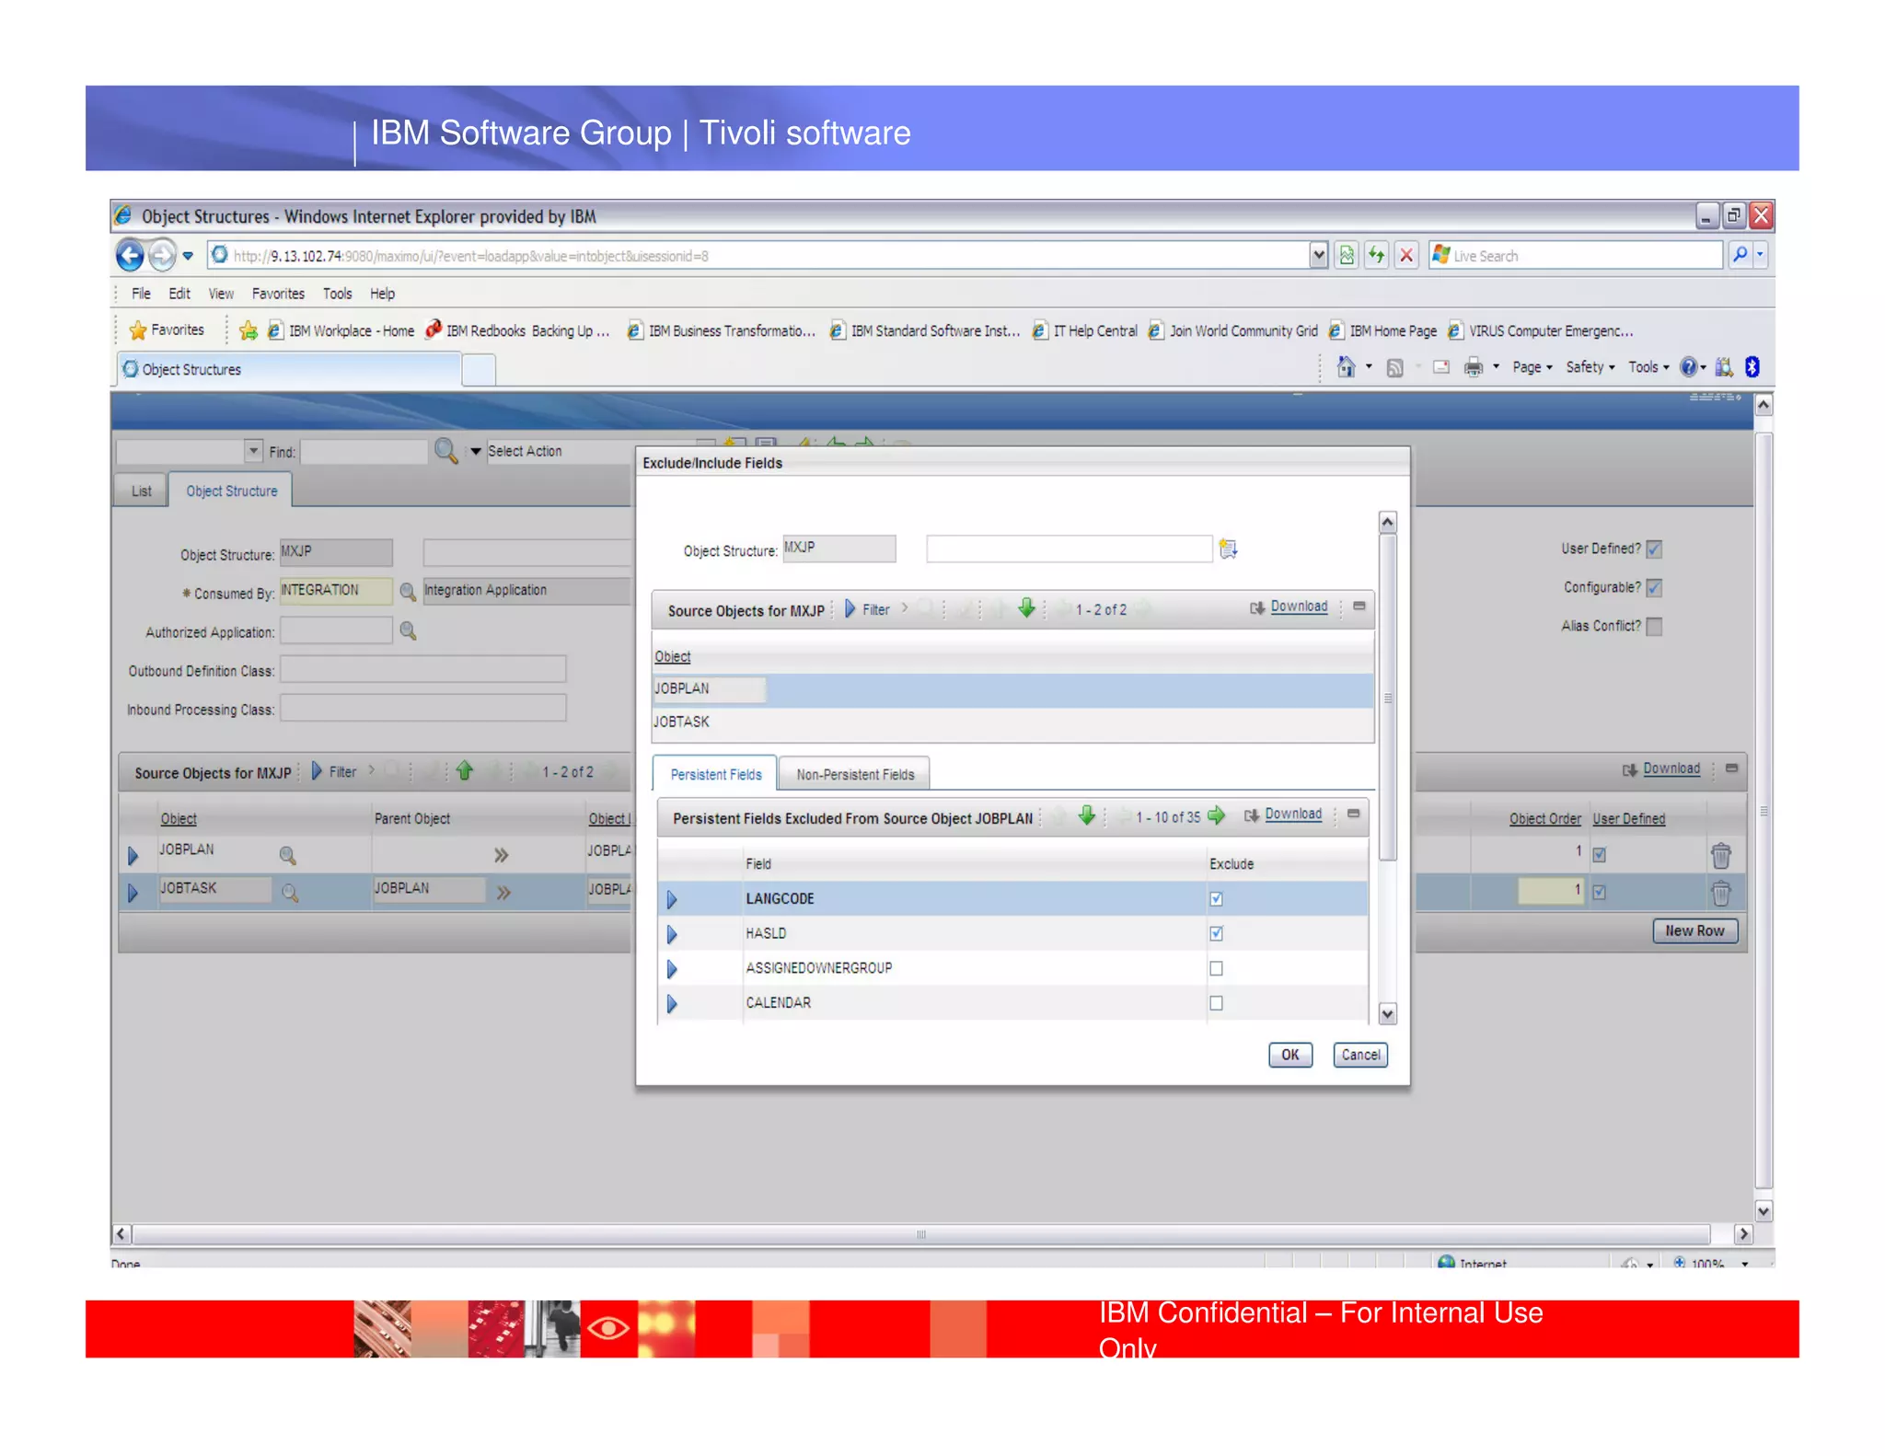Screen dimensions: 1885x1456
Task: Click Download link in dialog Source Objects
Action: 1299,607
